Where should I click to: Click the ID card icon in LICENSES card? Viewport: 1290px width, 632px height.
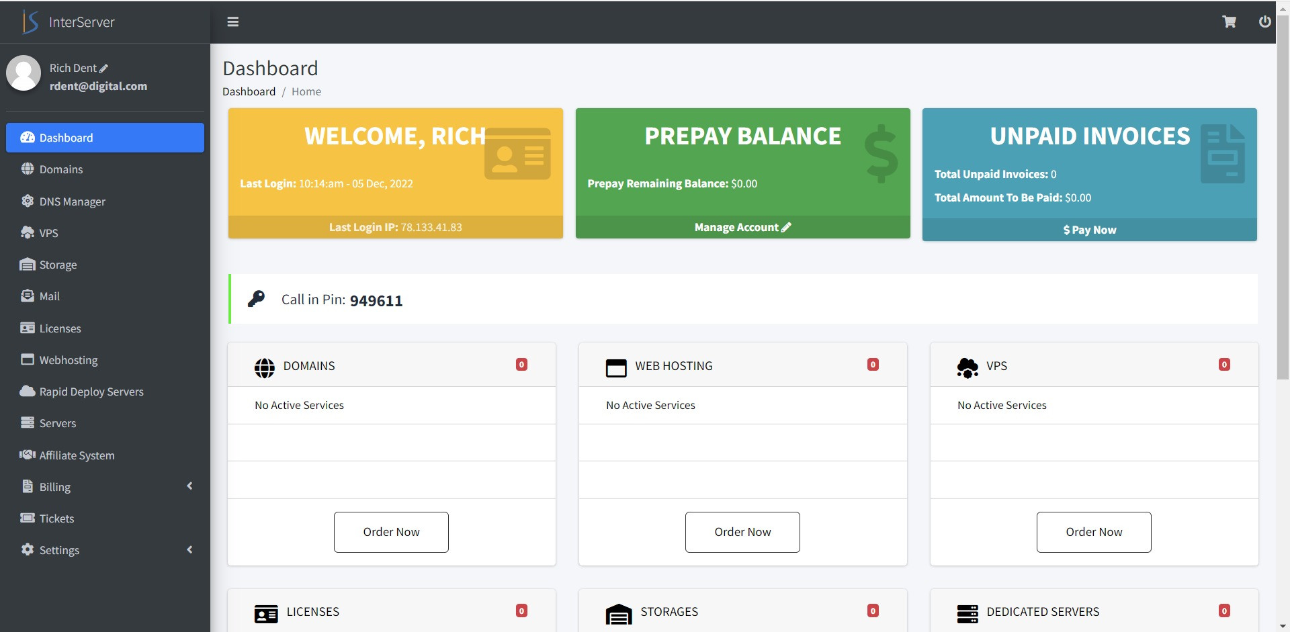pyautogui.click(x=266, y=614)
